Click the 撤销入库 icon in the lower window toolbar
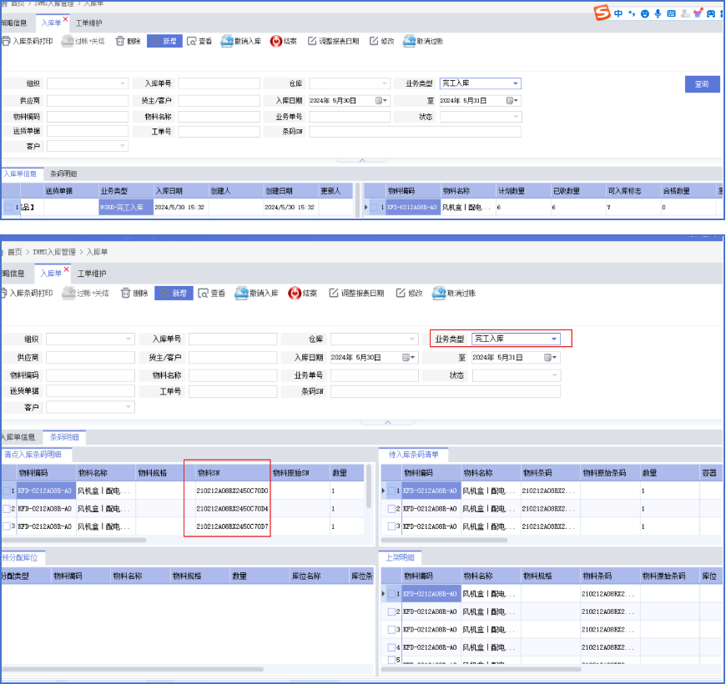The image size is (726, 684). pos(242,294)
